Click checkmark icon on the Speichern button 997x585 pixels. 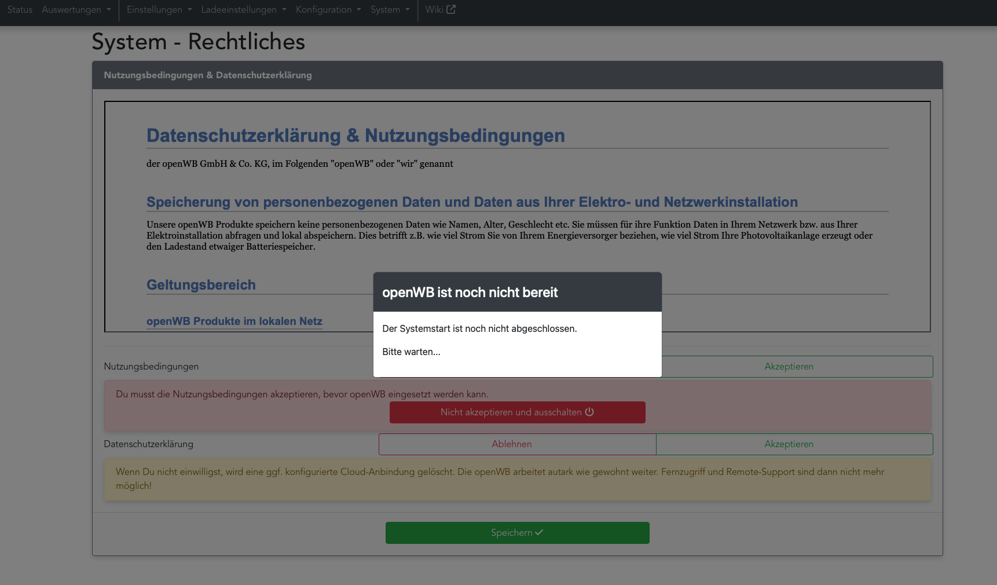539,532
